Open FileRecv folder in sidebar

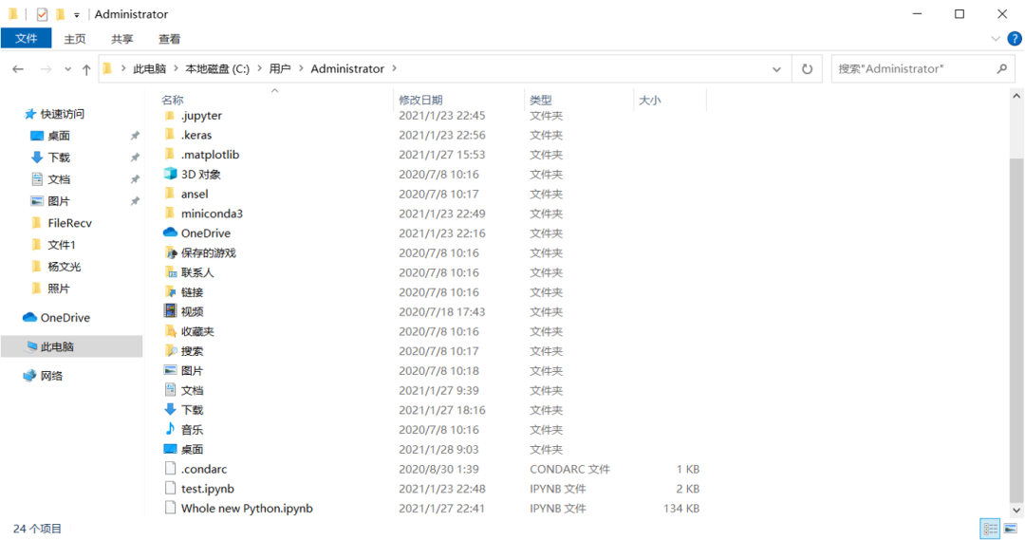tap(69, 223)
